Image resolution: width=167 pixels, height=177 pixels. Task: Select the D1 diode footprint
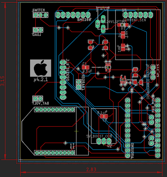coord(123,25)
